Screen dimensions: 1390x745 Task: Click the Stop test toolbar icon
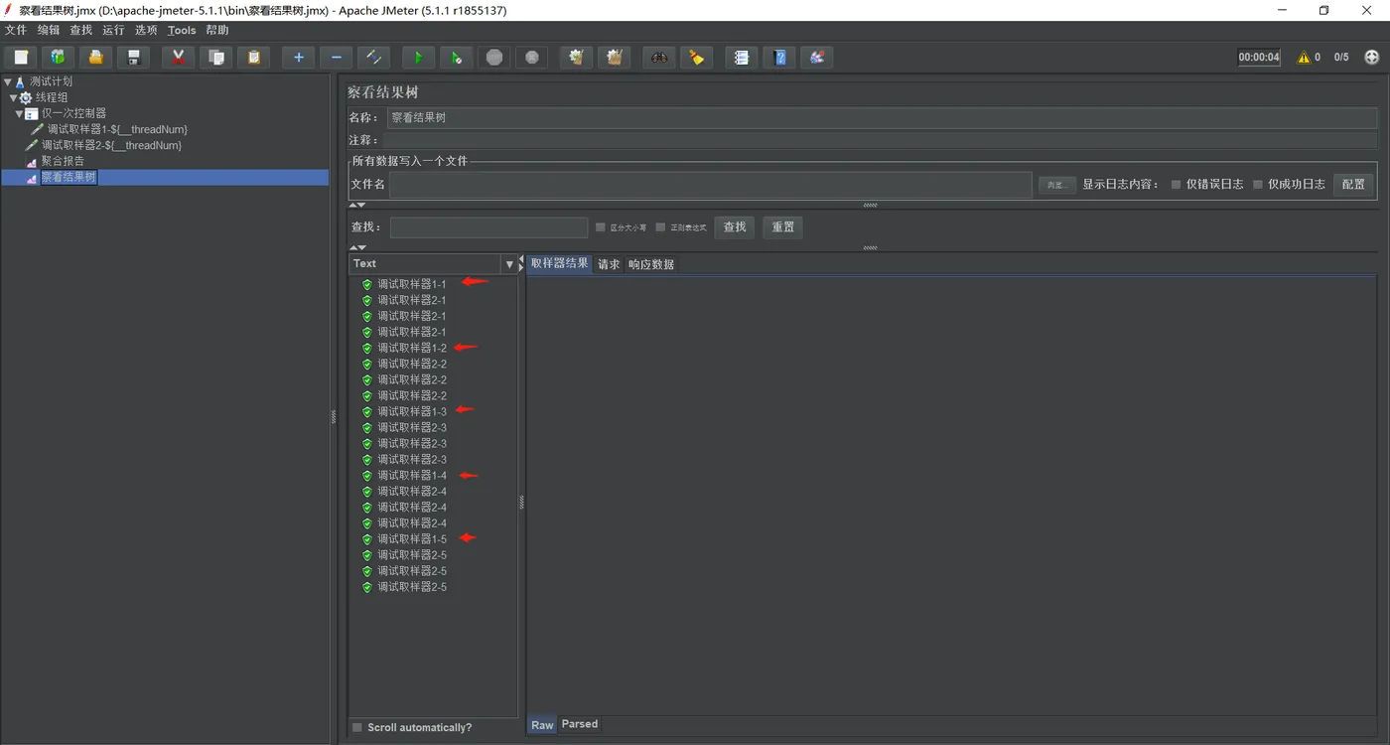click(493, 58)
